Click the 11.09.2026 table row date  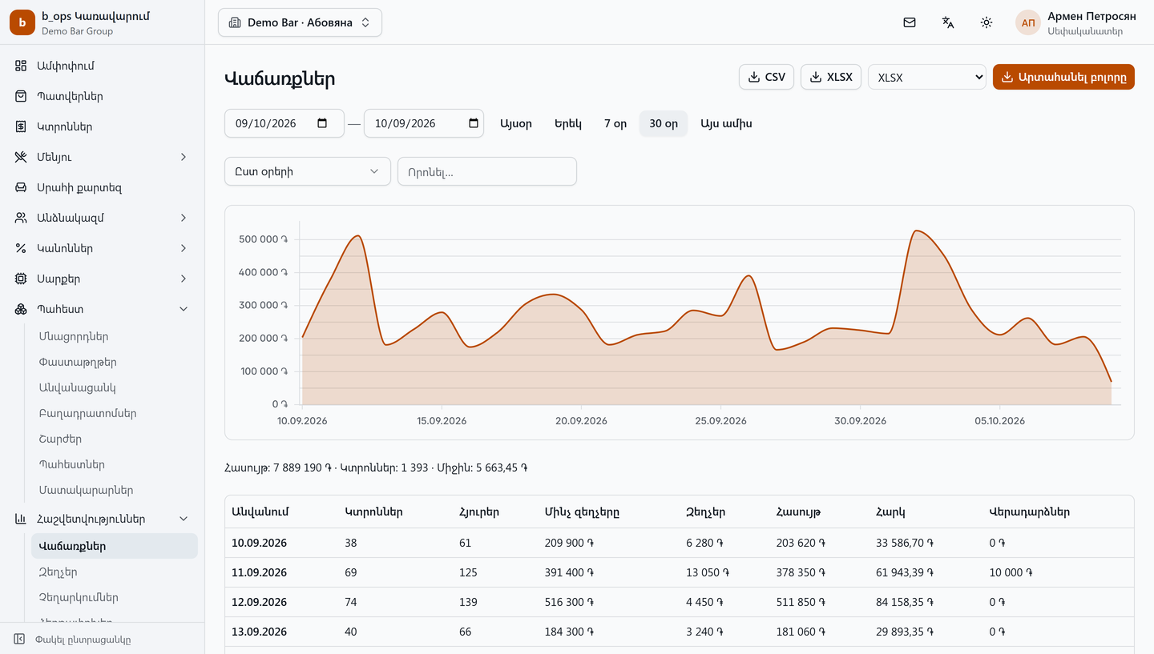click(259, 572)
